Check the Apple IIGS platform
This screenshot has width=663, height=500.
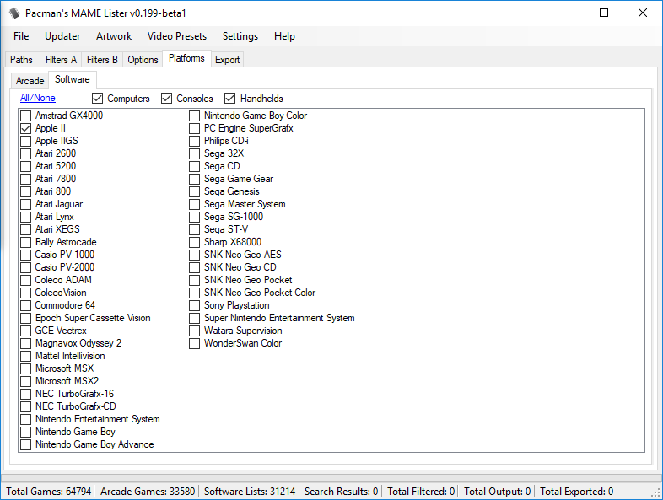pos(26,141)
